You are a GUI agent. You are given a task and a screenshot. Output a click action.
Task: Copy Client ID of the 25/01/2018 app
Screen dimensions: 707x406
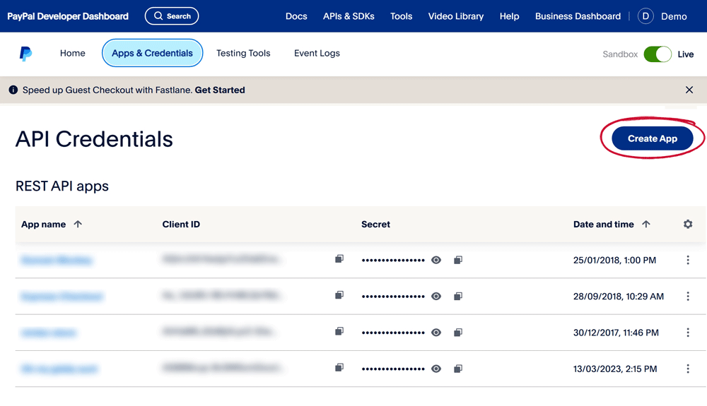[339, 260]
